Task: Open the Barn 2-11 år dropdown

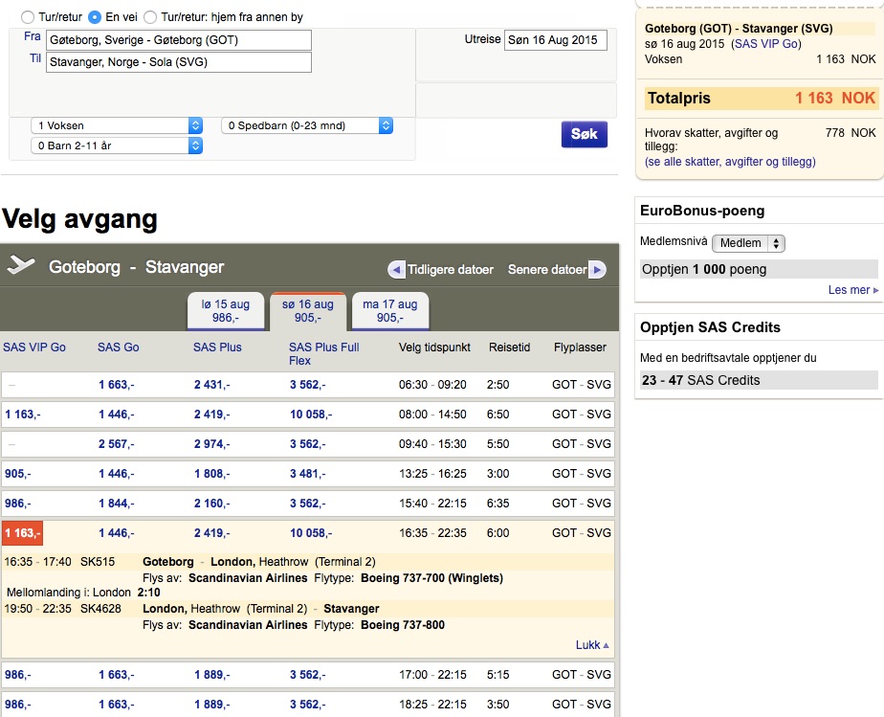Action: tap(117, 146)
